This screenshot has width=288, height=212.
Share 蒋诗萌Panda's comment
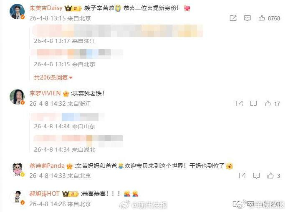(x=242, y=175)
